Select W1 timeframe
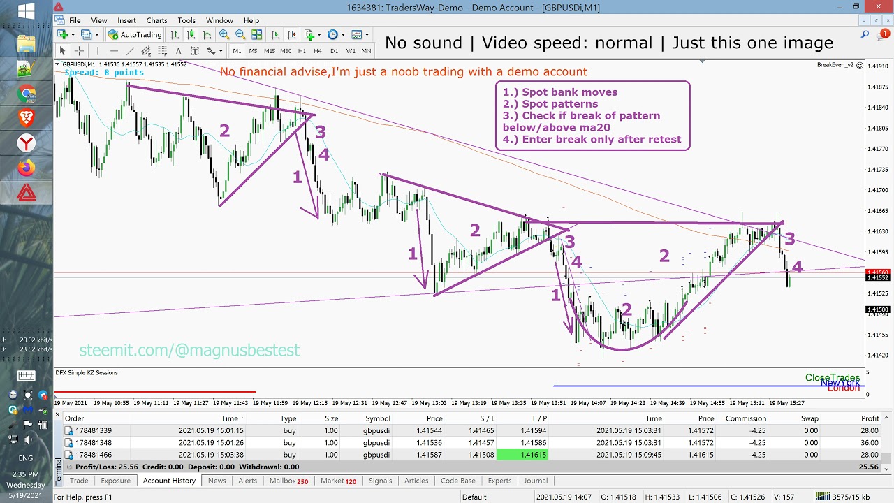Screen dimensions: 894x503 [x=351, y=51]
